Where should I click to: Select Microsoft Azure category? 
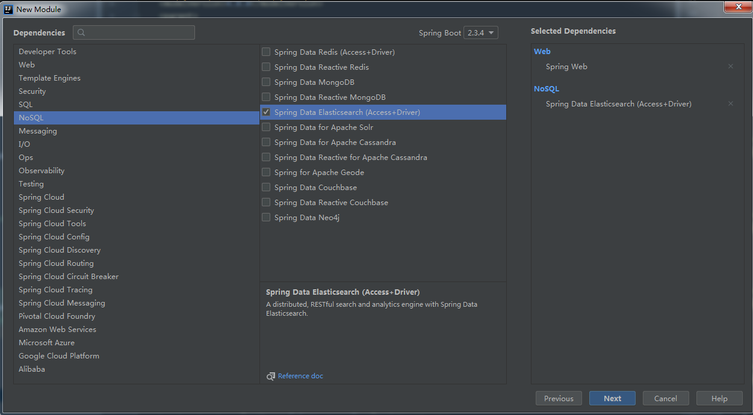(x=136, y=343)
